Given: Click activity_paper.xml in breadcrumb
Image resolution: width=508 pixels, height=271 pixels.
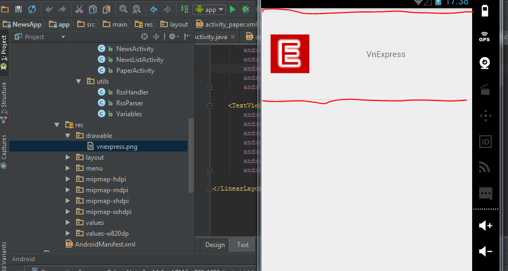Looking at the screenshot, I should [227, 24].
